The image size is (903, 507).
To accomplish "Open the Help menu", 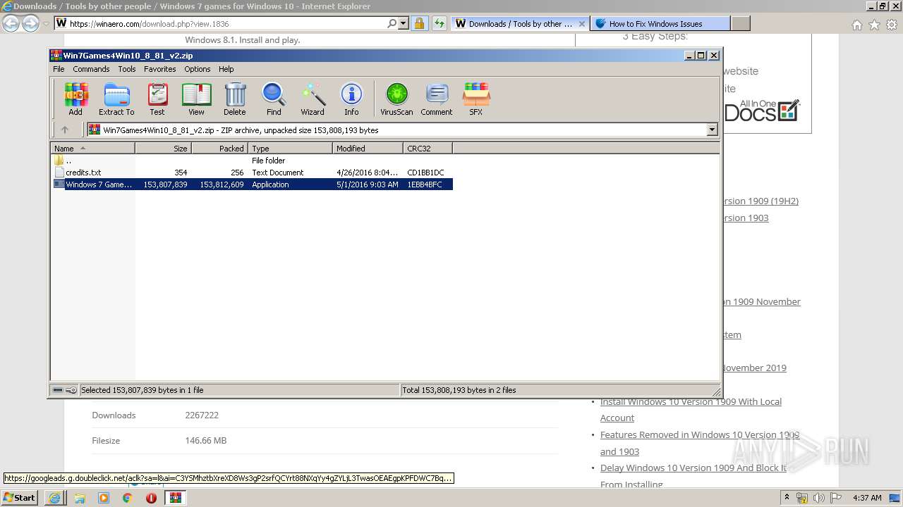I will pyautogui.click(x=226, y=69).
